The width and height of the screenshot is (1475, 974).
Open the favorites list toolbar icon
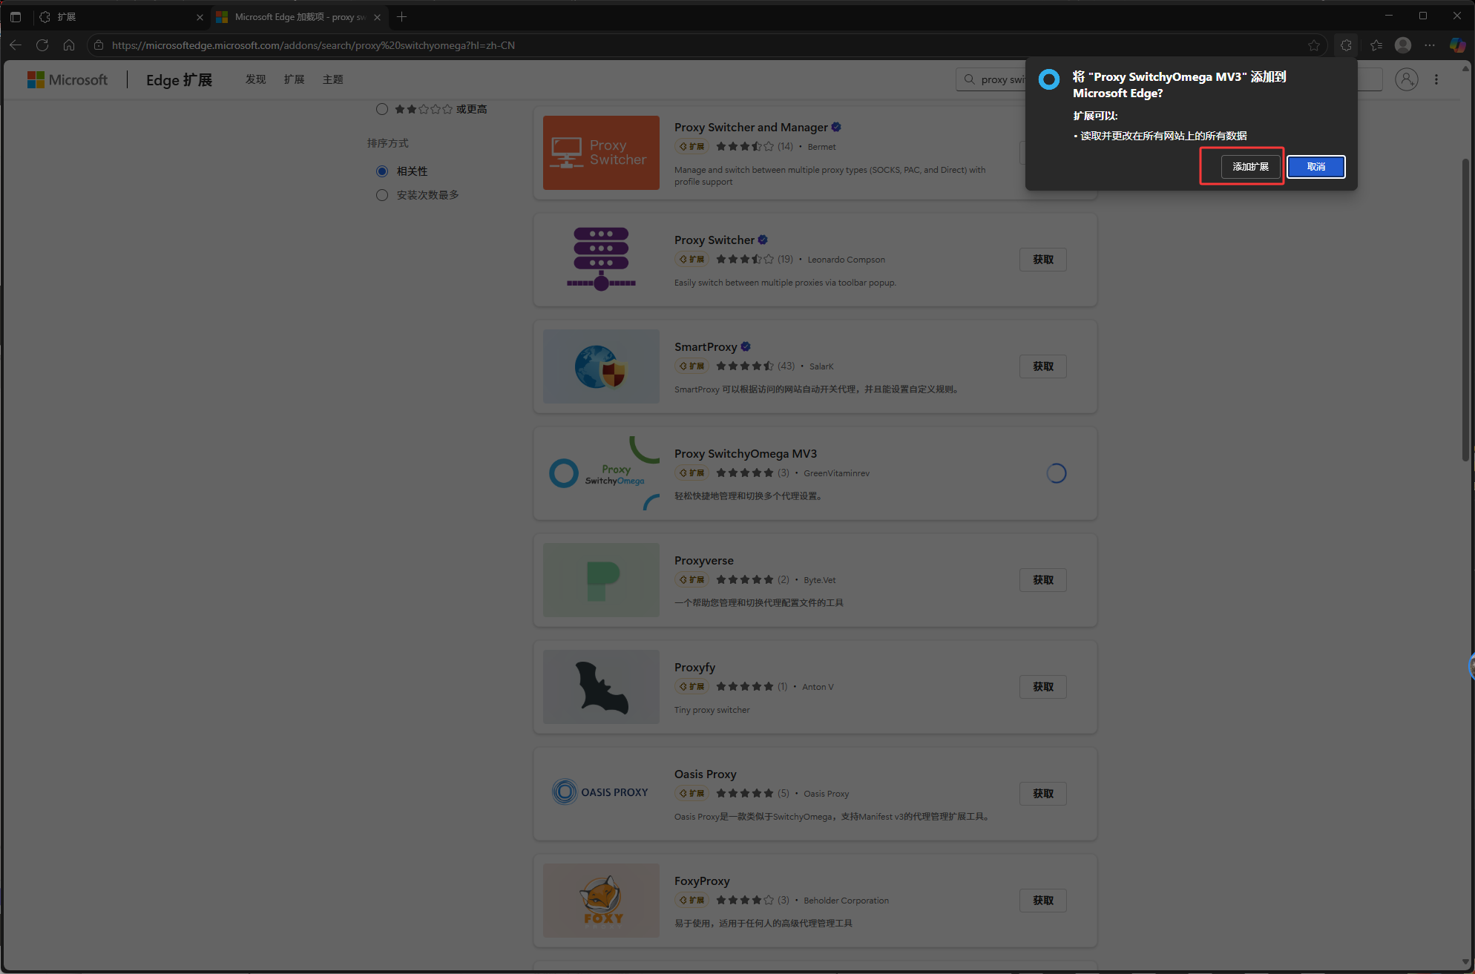1376,45
